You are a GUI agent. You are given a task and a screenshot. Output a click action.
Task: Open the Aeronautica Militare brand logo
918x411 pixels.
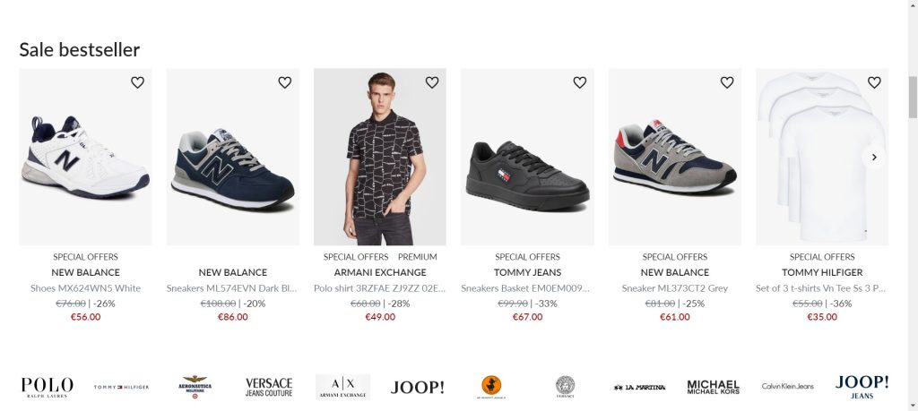[x=194, y=387]
